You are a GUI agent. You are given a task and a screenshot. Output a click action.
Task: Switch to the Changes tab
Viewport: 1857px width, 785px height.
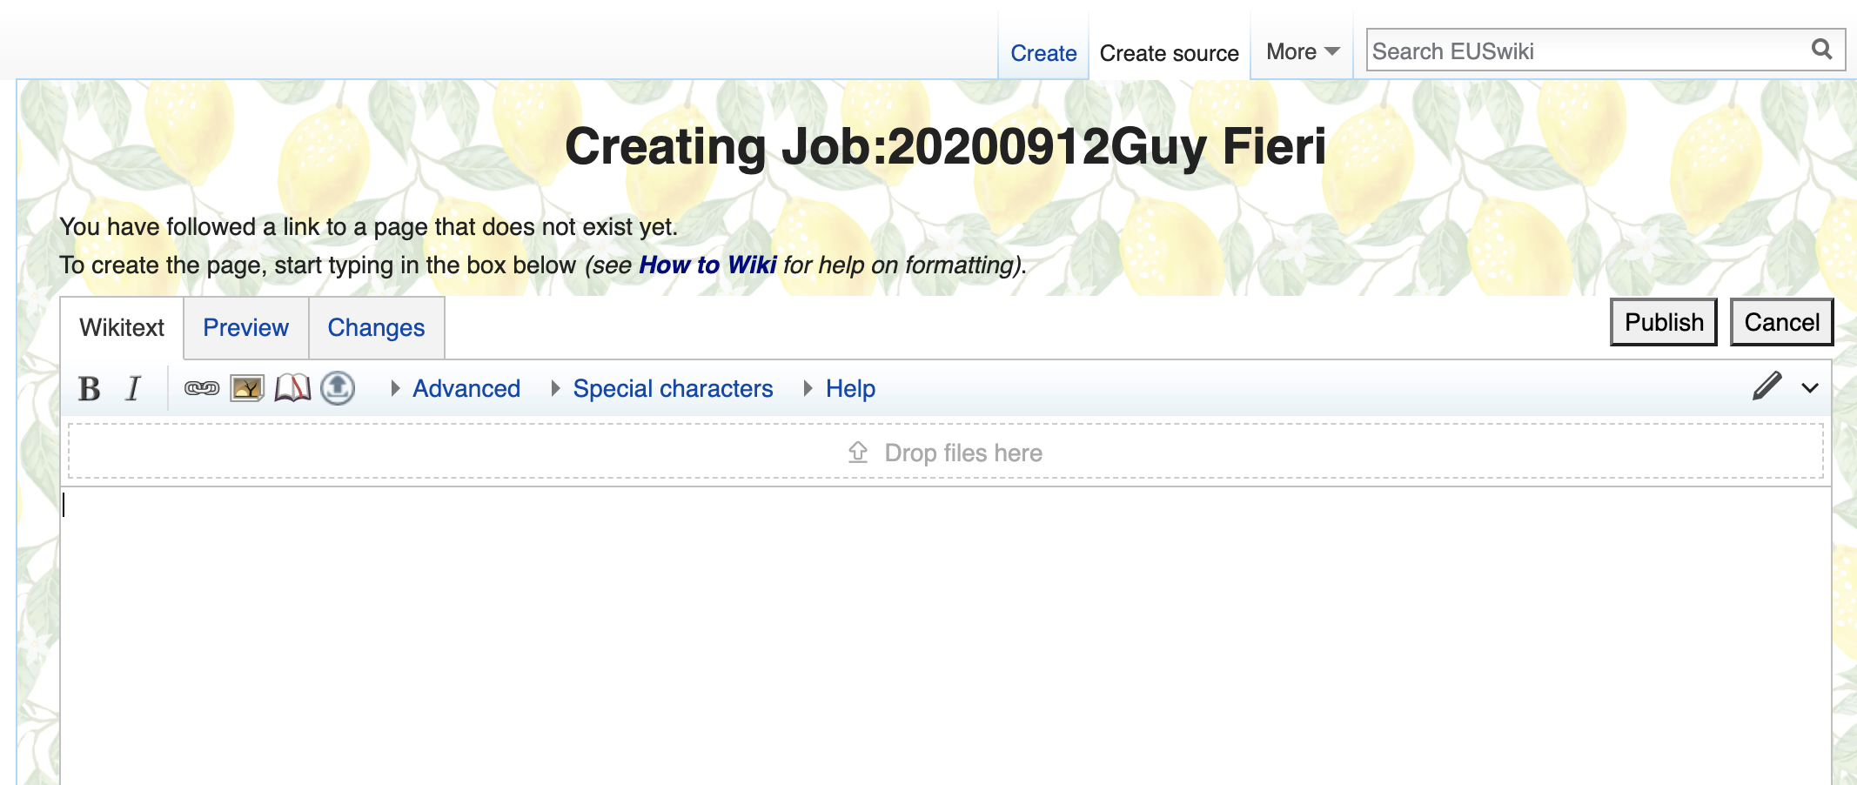376,327
